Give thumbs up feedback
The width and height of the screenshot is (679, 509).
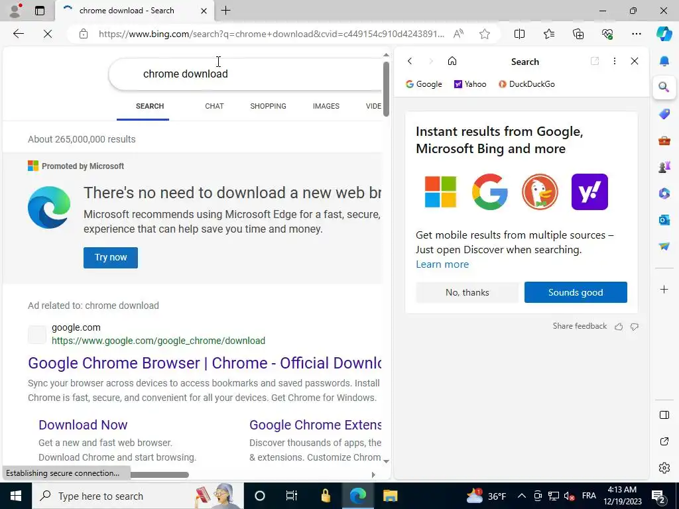pos(619,327)
